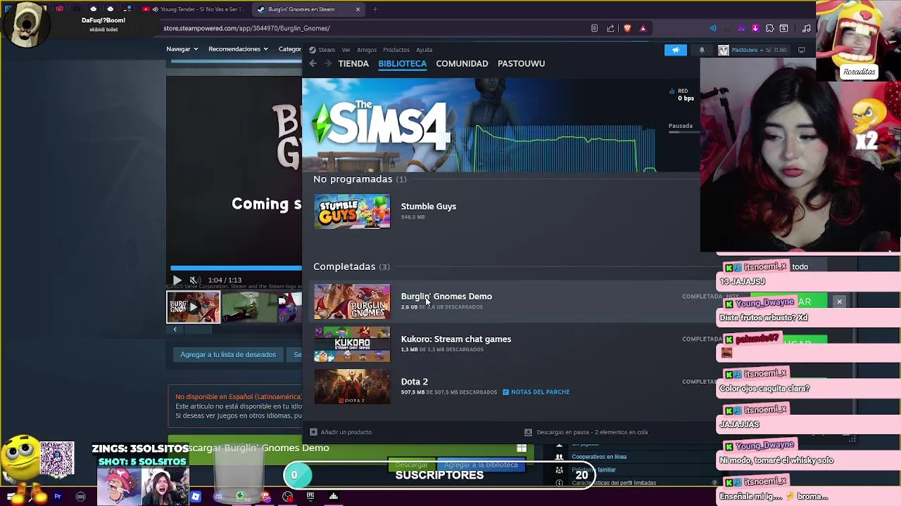
Task: Open the Ayuda menu
Action: (424, 50)
